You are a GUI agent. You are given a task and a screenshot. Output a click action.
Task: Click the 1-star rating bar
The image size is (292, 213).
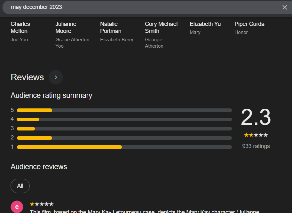tap(124, 147)
